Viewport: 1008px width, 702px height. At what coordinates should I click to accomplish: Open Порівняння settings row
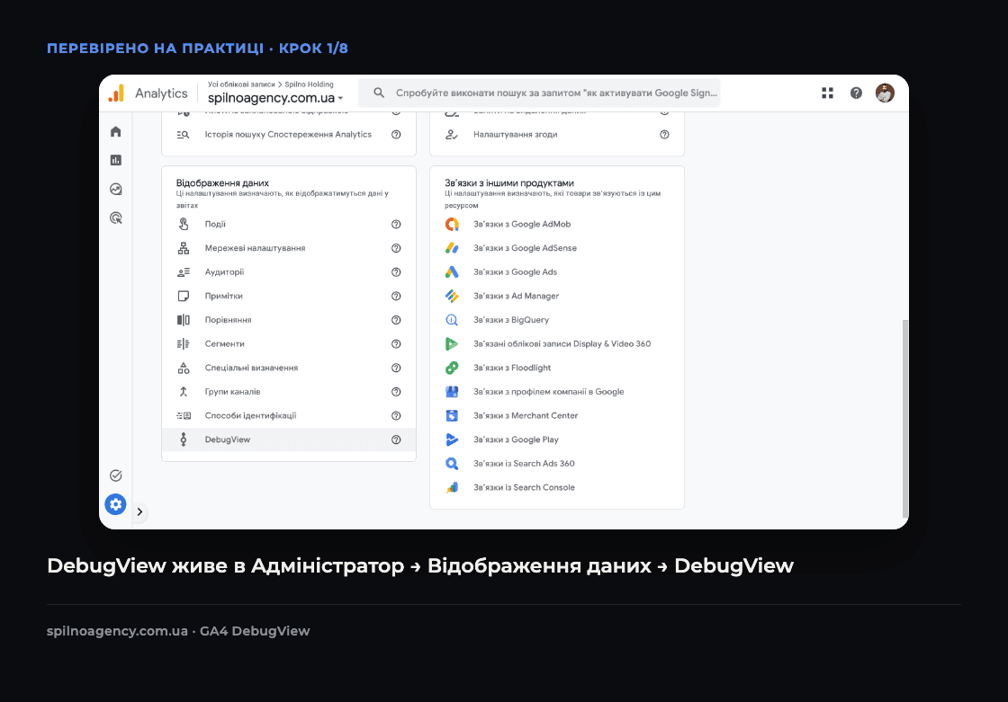point(289,320)
